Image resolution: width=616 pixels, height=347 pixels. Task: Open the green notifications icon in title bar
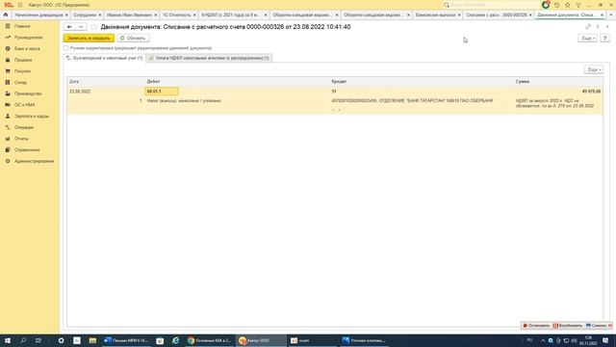tap(546, 5)
